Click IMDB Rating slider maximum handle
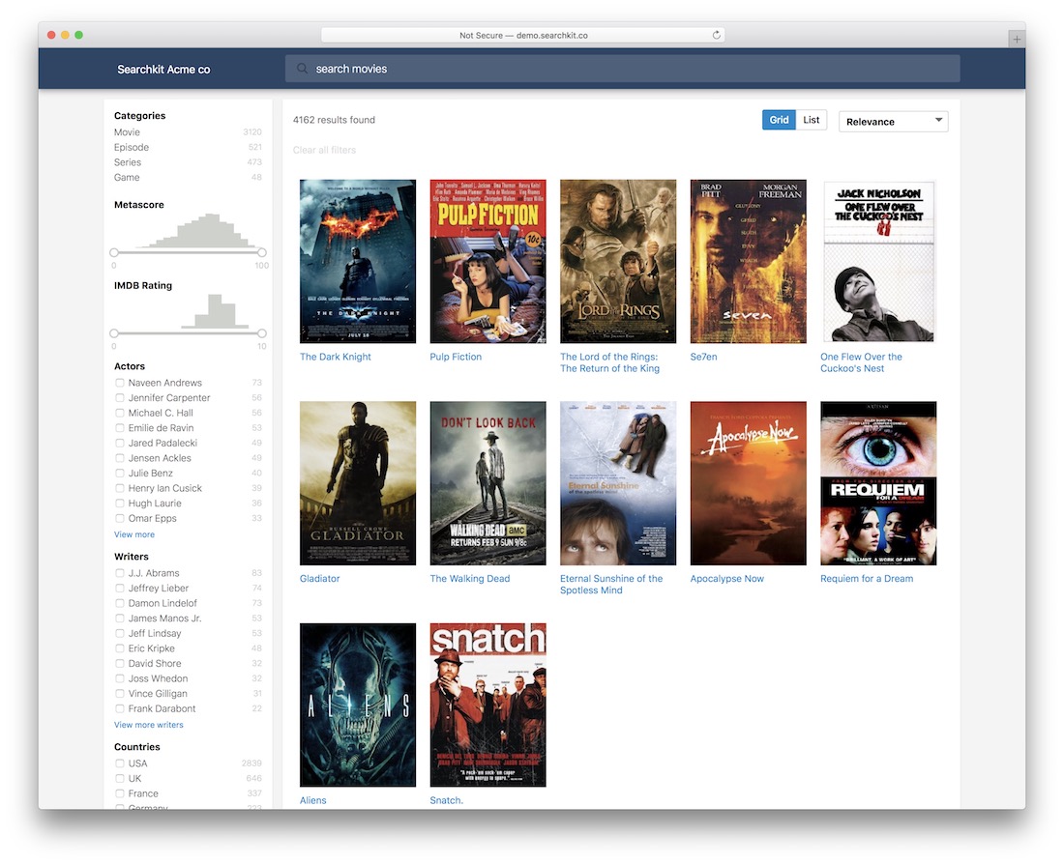The width and height of the screenshot is (1064, 864). pos(262,333)
